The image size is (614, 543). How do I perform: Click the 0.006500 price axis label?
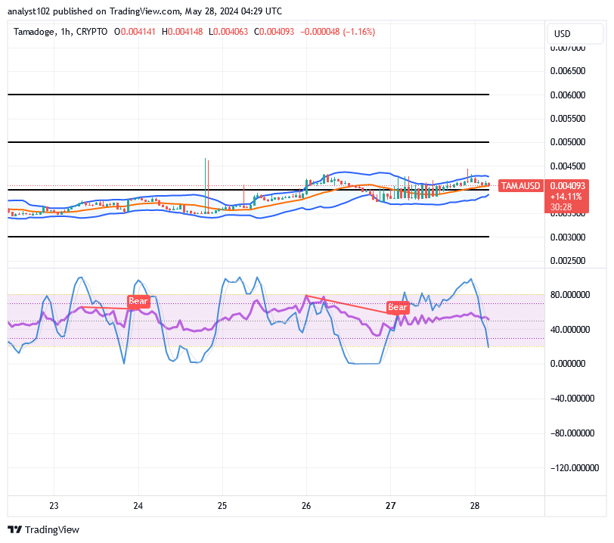click(567, 71)
